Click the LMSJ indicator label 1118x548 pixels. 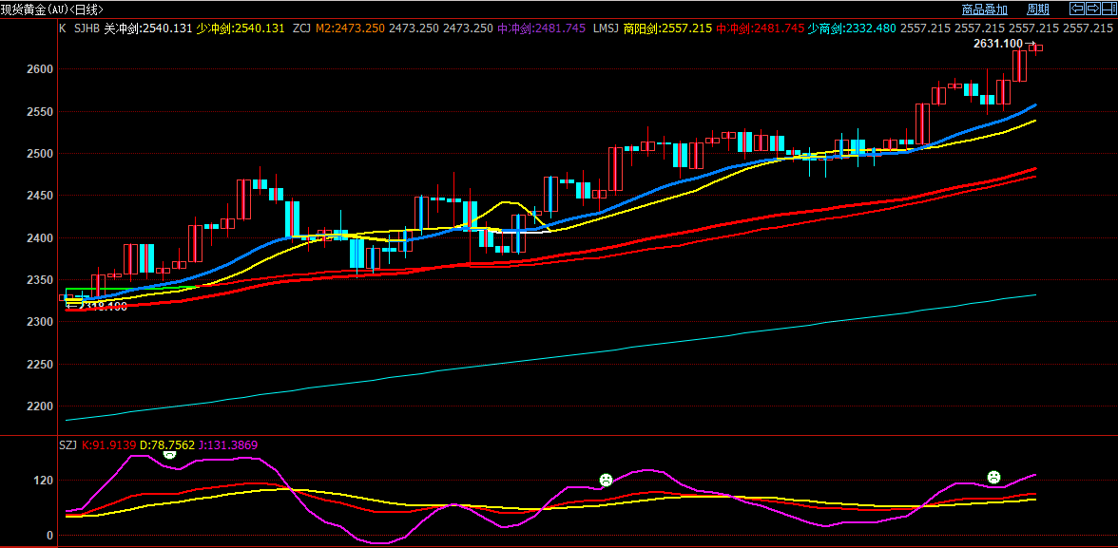(x=606, y=28)
